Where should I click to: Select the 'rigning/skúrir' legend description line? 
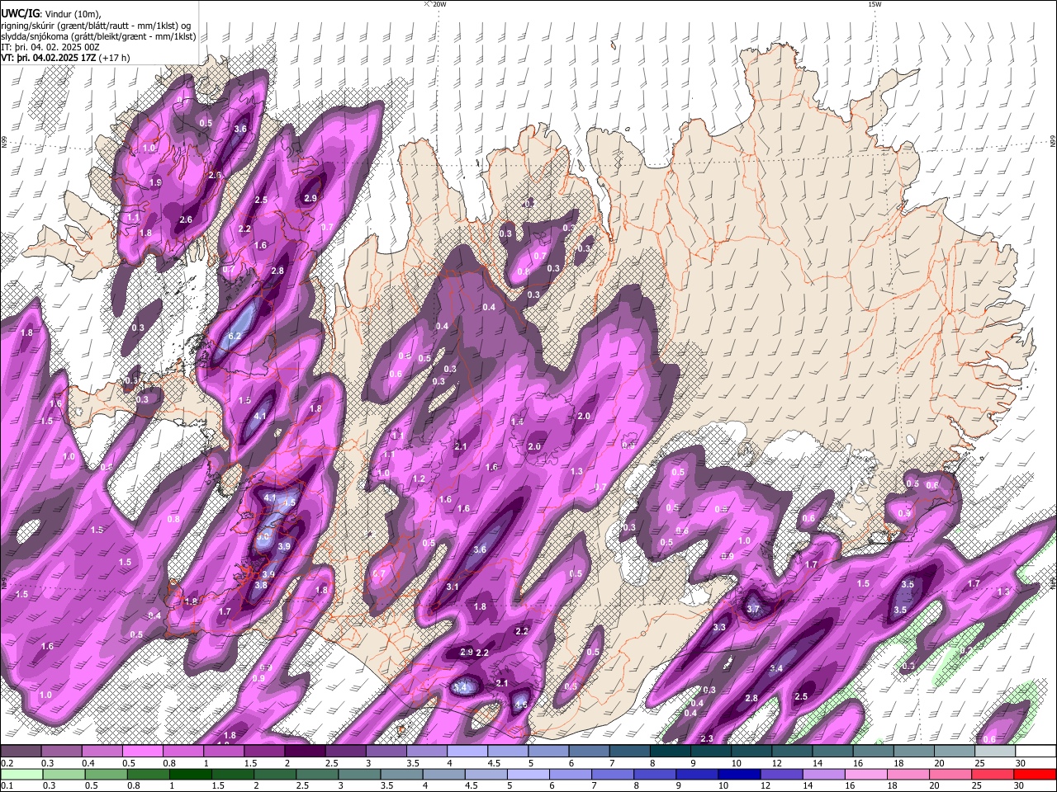click(x=96, y=26)
